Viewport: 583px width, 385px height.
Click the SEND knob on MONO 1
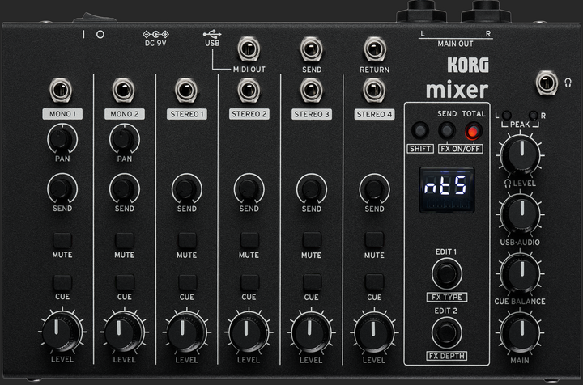pos(62,188)
